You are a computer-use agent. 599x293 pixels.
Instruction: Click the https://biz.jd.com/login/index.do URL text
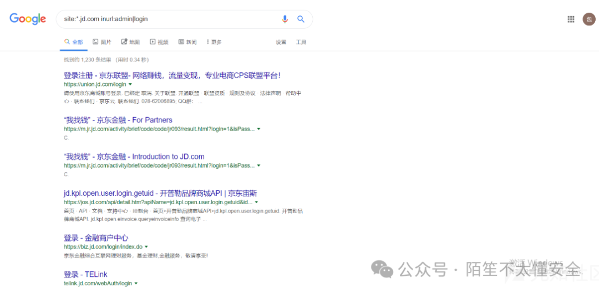(x=103, y=247)
